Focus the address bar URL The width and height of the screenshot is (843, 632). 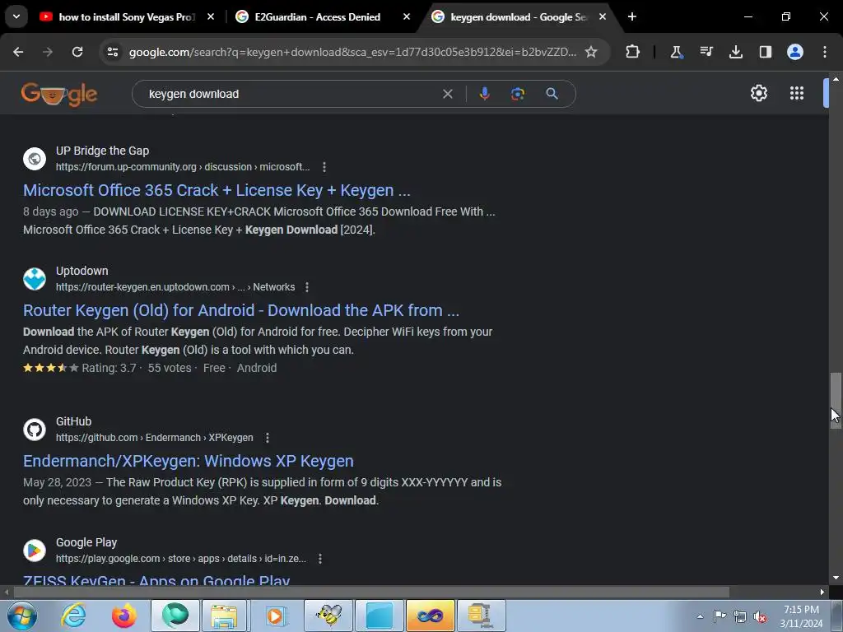click(352, 52)
